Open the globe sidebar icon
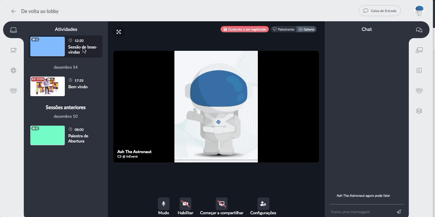Screen dimensions: 435x217 click(x=13, y=70)
